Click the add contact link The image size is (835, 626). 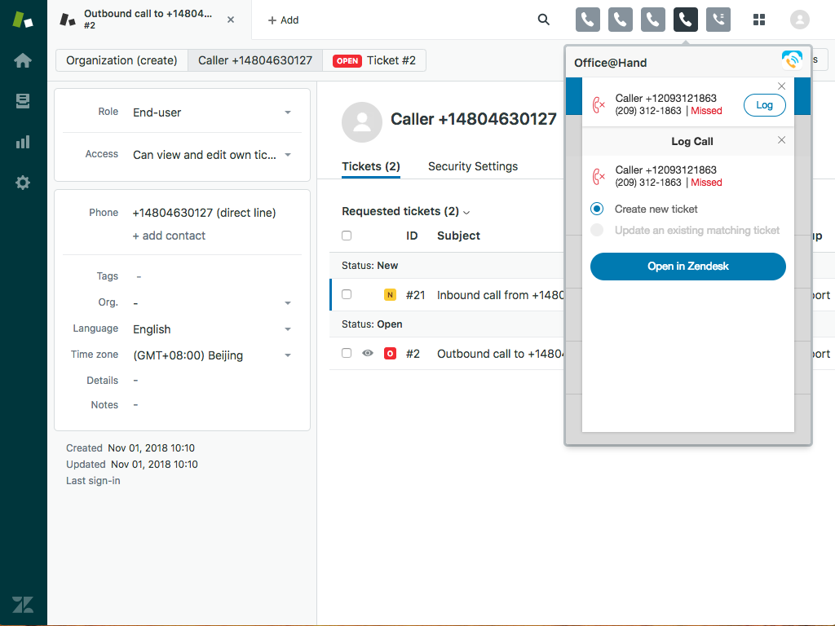pos(169,236)
